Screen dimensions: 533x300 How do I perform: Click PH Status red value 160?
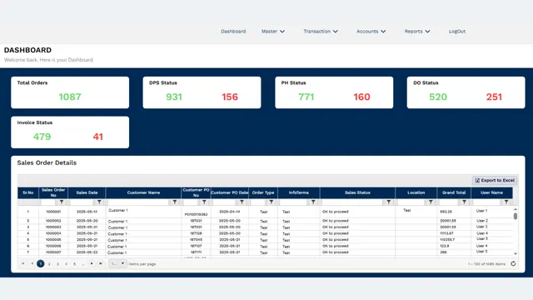pyautogui.click(x=361, y=97)
